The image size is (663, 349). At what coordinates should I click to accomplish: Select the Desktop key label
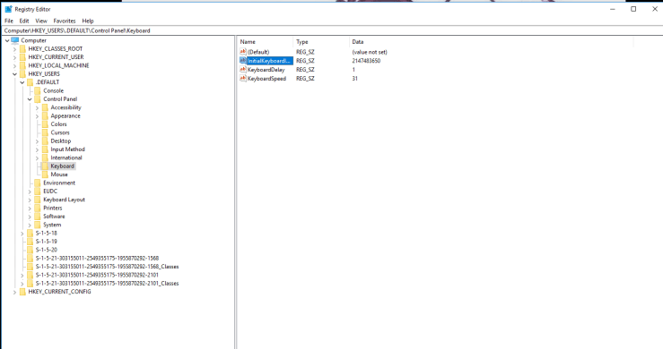[61, 141]
